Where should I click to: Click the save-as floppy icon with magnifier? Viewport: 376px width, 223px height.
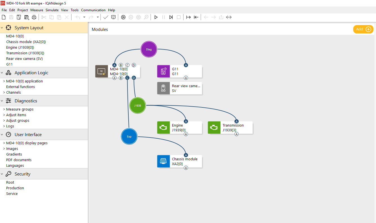pyautogui.click(x=27, y=17)
